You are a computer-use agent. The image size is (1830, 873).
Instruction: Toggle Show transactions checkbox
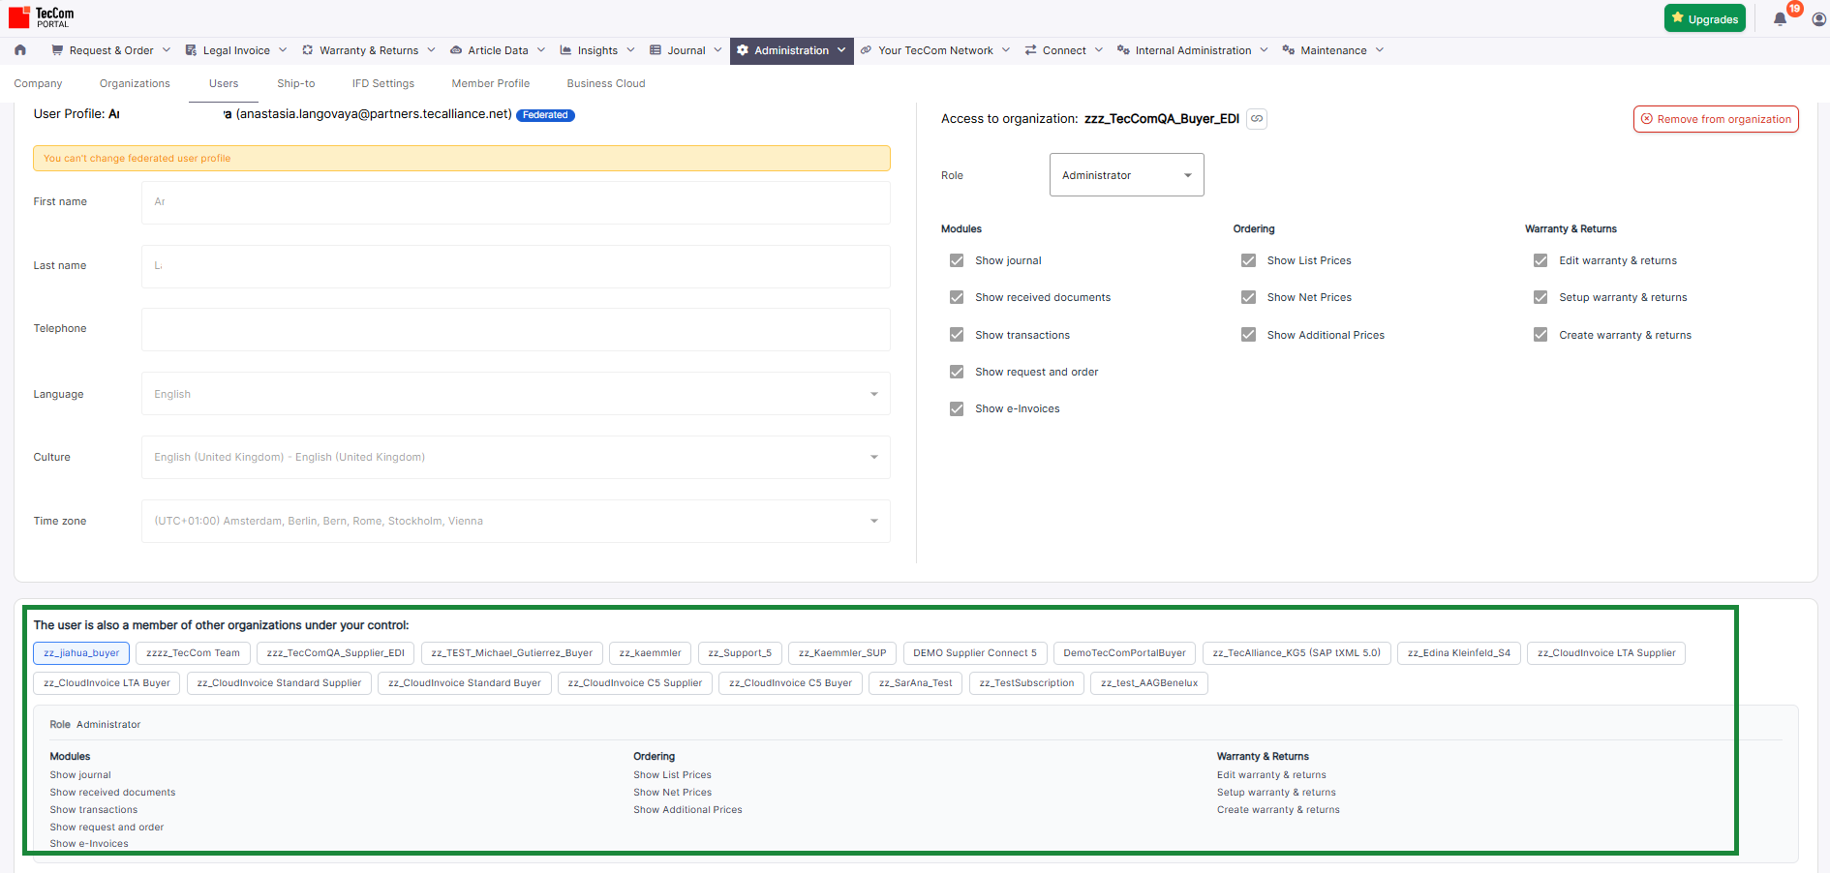point(957,335)
